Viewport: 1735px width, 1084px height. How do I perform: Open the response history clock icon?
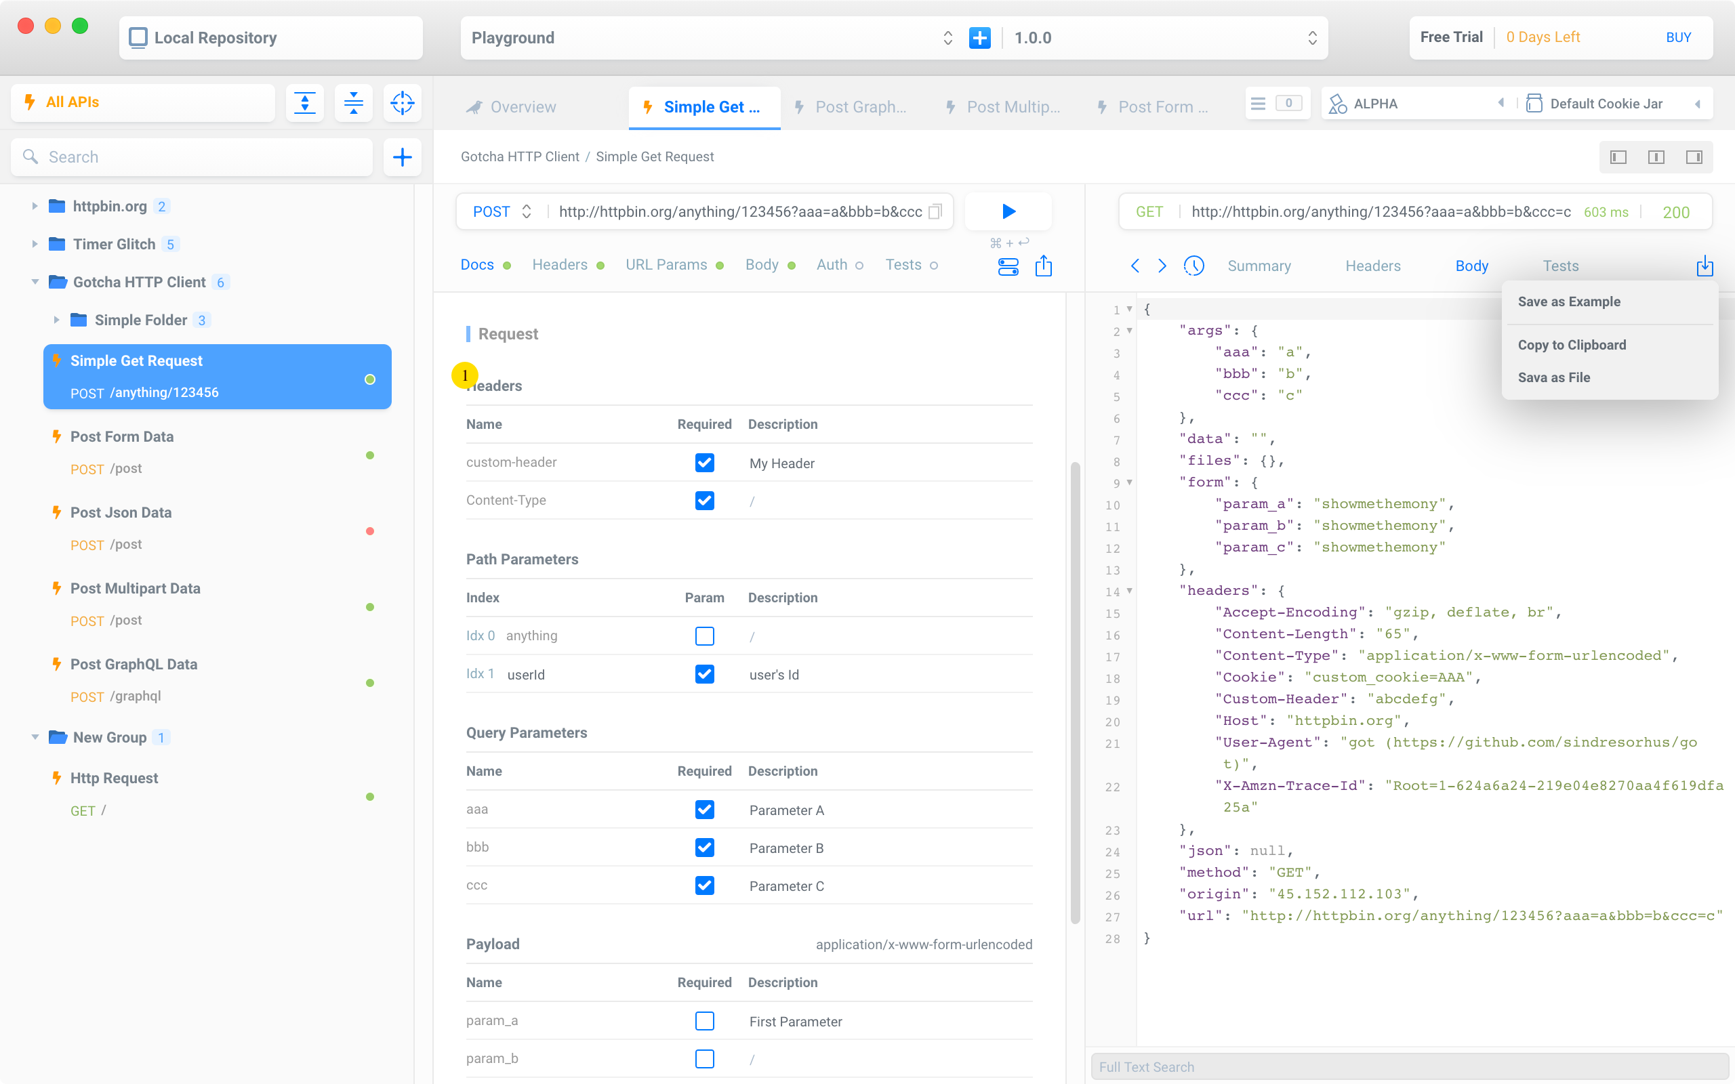pyautogui.click(x=1193, y=266)
